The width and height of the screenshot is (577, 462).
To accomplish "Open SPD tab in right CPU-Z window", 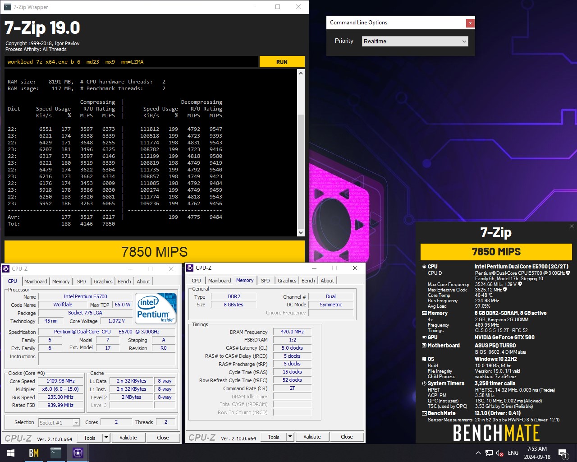I will click(x=266, y=280).
